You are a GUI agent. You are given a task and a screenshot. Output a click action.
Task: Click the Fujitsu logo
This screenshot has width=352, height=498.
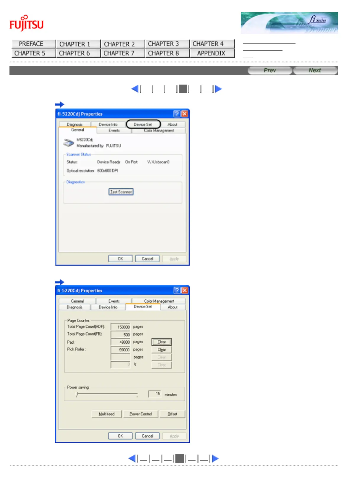click(x=27, y=23)
